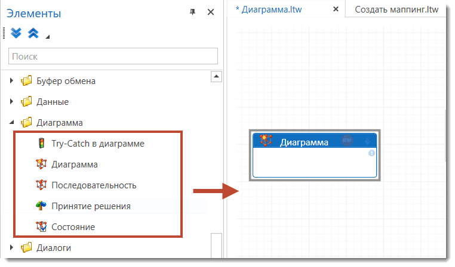Expand the Диалоги folder
This screenshot has width=455, height=267.
pyautogui.click(x=12, y=247)
